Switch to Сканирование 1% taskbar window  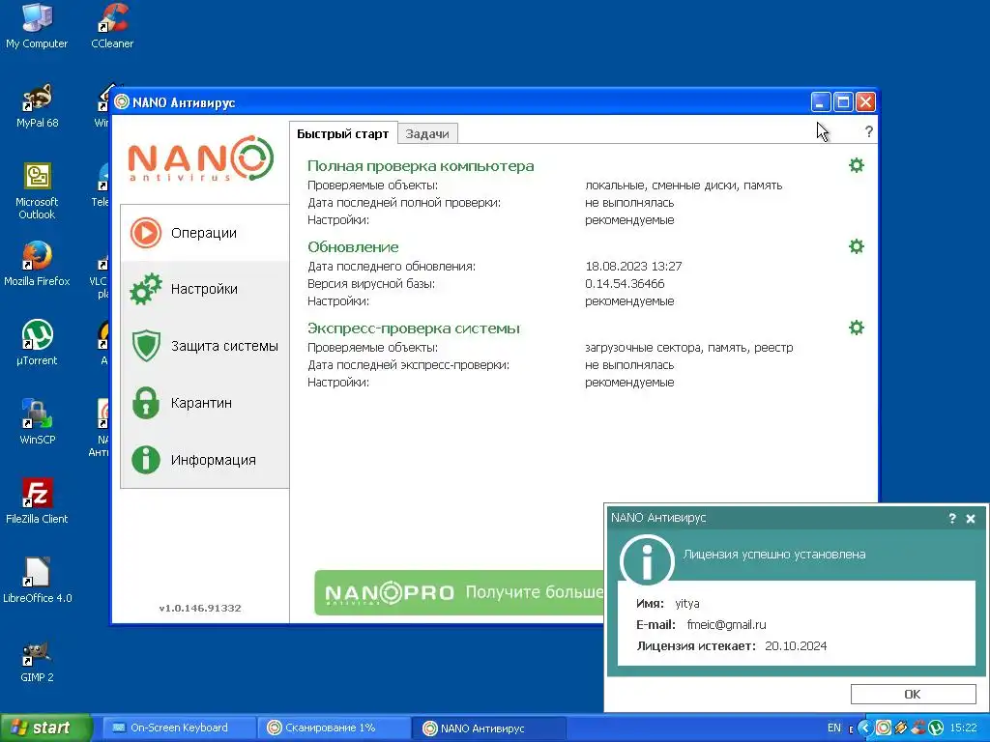pos(334,728)
